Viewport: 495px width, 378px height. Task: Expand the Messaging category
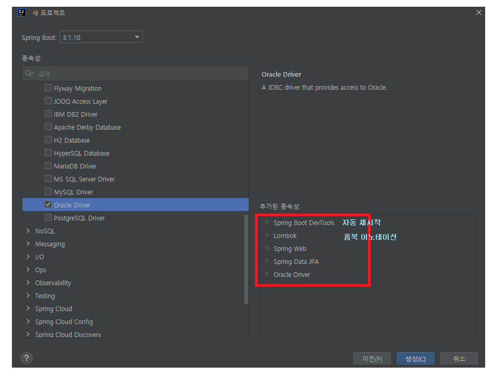[x=28, y=244]
